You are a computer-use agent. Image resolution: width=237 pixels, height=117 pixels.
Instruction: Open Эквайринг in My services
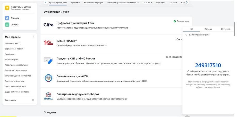pyautogui.click(x=10, y=54)
